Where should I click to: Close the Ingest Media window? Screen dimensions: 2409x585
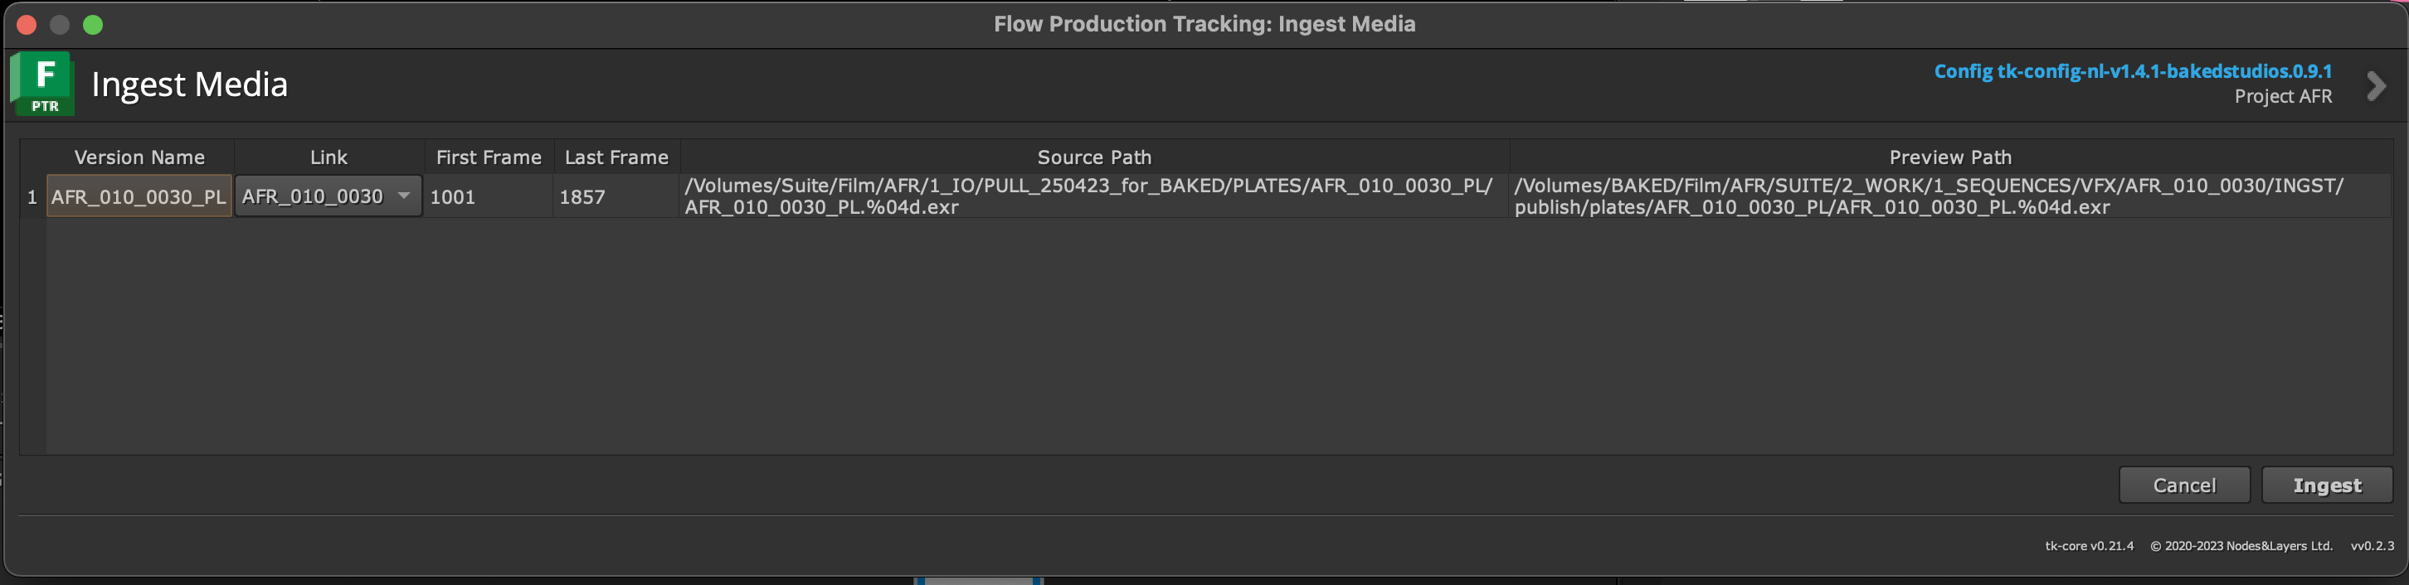pos(27,24)
